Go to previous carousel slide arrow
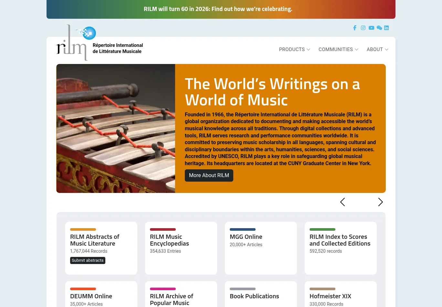 (x=342, y=202)
